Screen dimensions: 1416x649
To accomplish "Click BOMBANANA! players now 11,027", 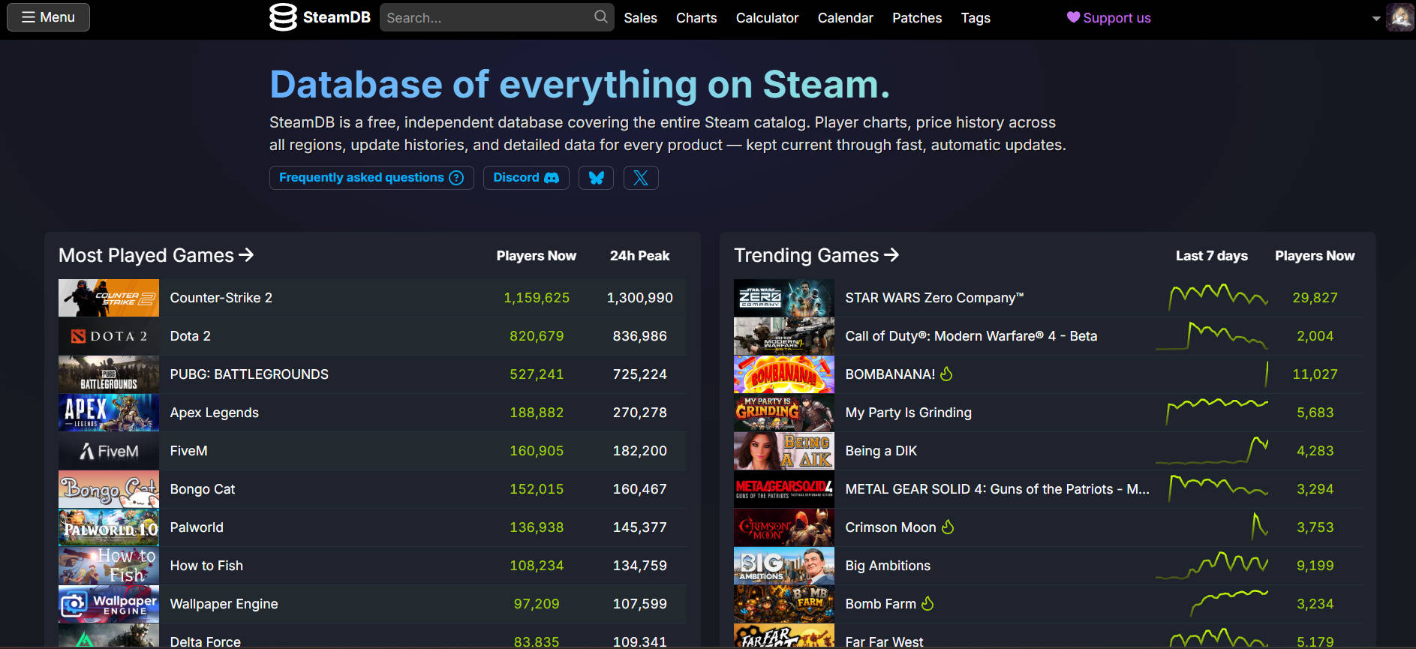I will tap(1315, 374).
